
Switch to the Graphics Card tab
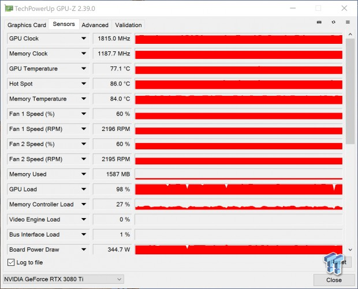click(27, 25)
